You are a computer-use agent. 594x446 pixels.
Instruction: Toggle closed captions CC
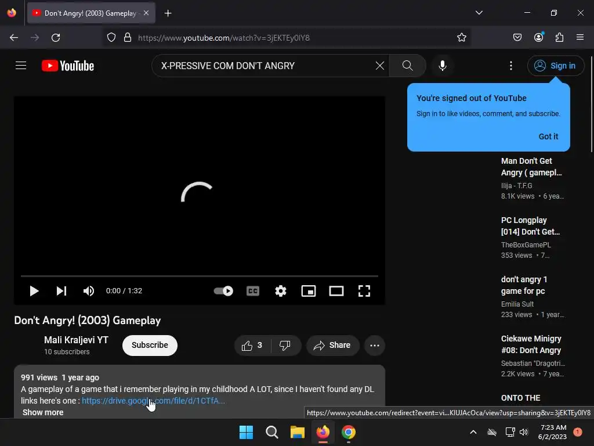[x=253, y=291]
